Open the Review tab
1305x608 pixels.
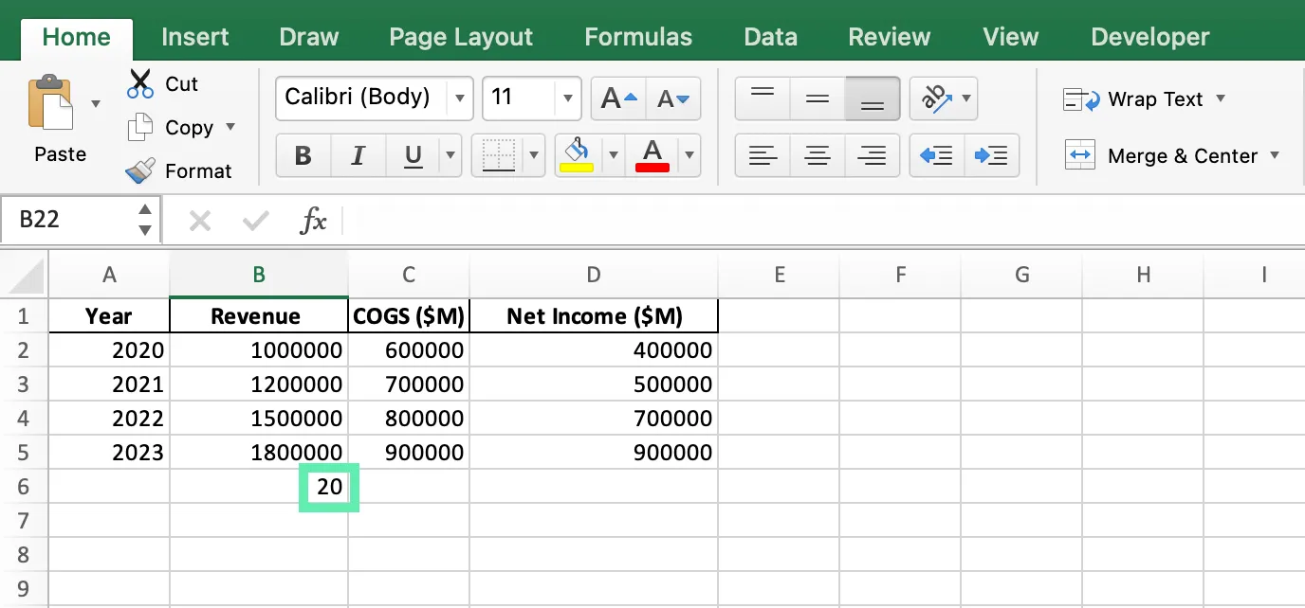point(890,37)
